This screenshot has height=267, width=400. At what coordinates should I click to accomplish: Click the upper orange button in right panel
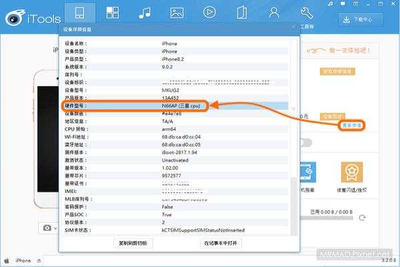pos(337,71)
